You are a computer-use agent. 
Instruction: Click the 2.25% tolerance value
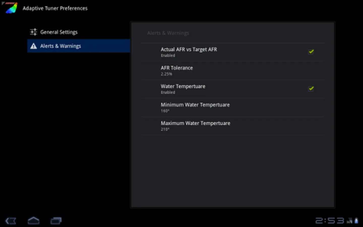coord(166,74)
